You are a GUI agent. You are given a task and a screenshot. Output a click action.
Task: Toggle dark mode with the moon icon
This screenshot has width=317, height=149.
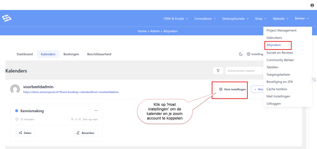241,54
